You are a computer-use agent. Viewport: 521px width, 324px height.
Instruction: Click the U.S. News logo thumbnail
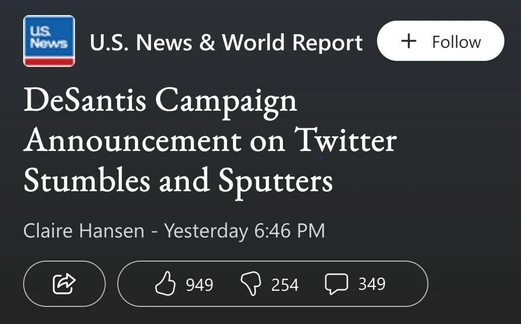(49, 41)
